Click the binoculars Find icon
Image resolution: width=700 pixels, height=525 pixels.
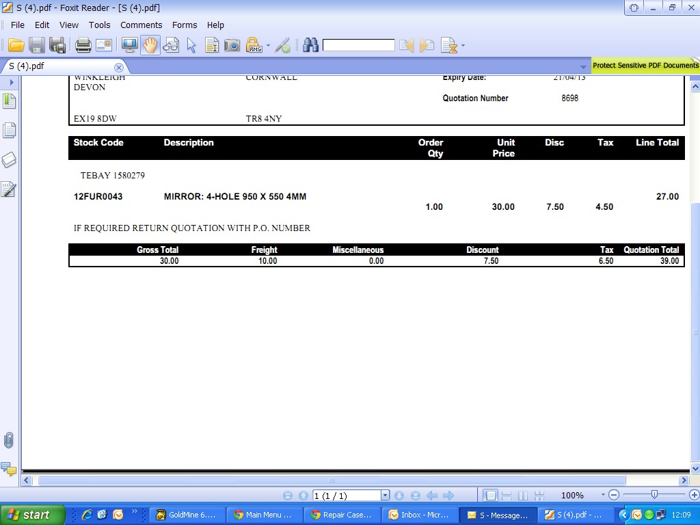[x=310, y=46]
